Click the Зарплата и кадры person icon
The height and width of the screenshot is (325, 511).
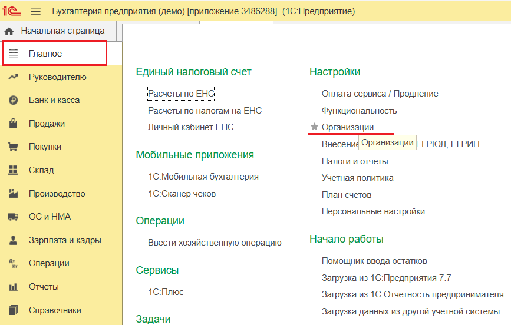[14, 240]
